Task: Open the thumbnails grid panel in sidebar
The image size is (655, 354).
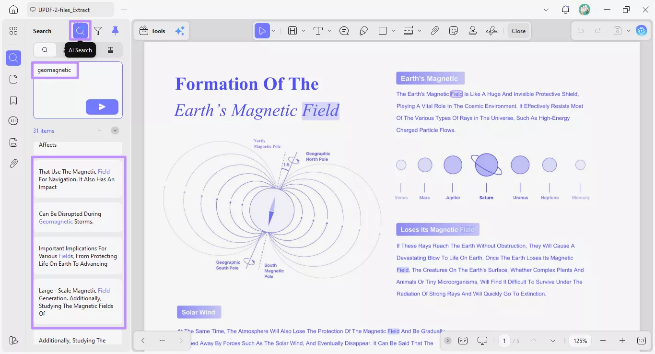Action: coord(13,31)
